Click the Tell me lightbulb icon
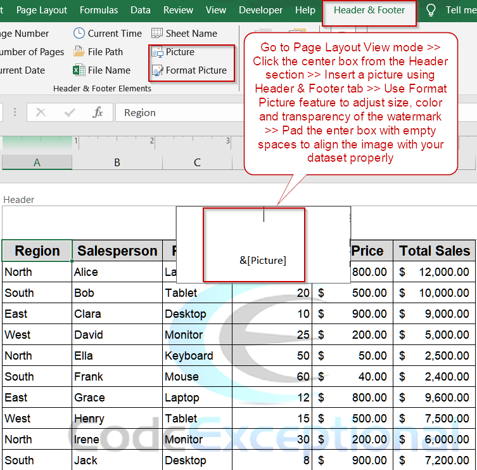This screenshot has height=470, width=477. [431, 10]
